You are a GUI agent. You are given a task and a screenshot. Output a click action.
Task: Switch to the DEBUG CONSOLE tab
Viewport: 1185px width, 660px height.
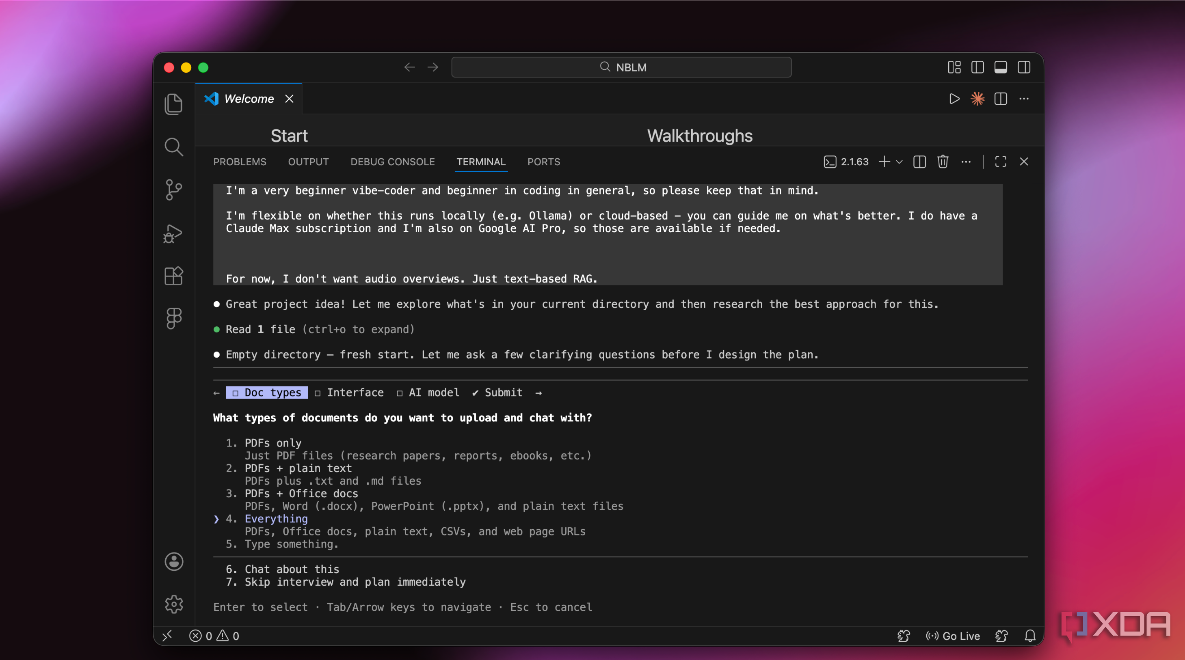coord(392,162)
